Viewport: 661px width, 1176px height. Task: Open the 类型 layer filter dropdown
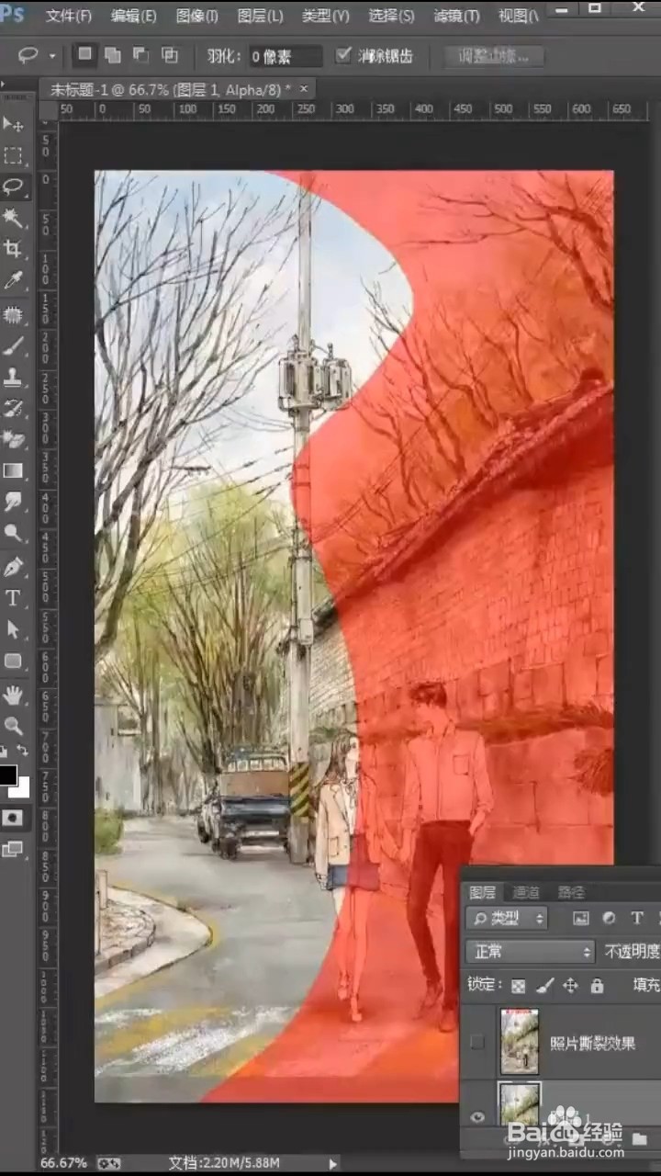point(507,918)
